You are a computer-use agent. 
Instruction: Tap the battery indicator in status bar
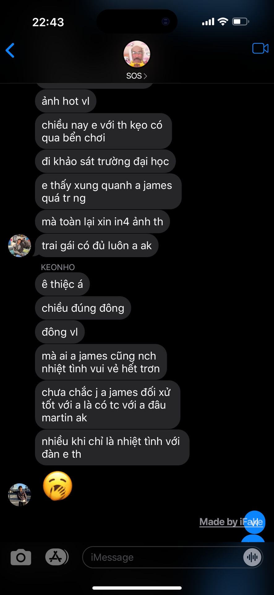click(x=241, y=22)
